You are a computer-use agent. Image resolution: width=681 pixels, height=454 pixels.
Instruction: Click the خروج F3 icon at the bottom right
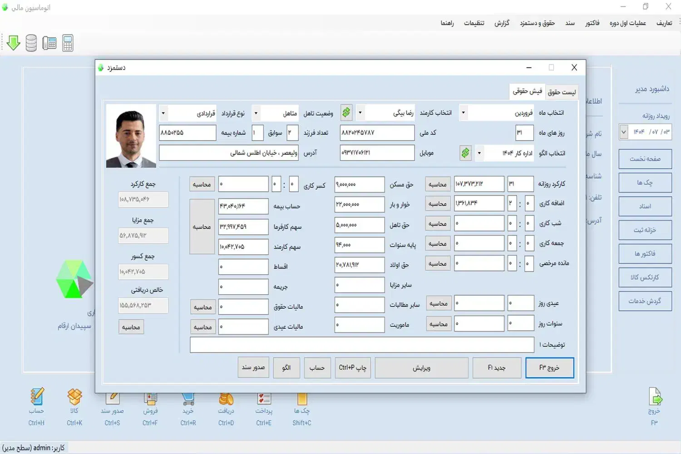point(655,397)
